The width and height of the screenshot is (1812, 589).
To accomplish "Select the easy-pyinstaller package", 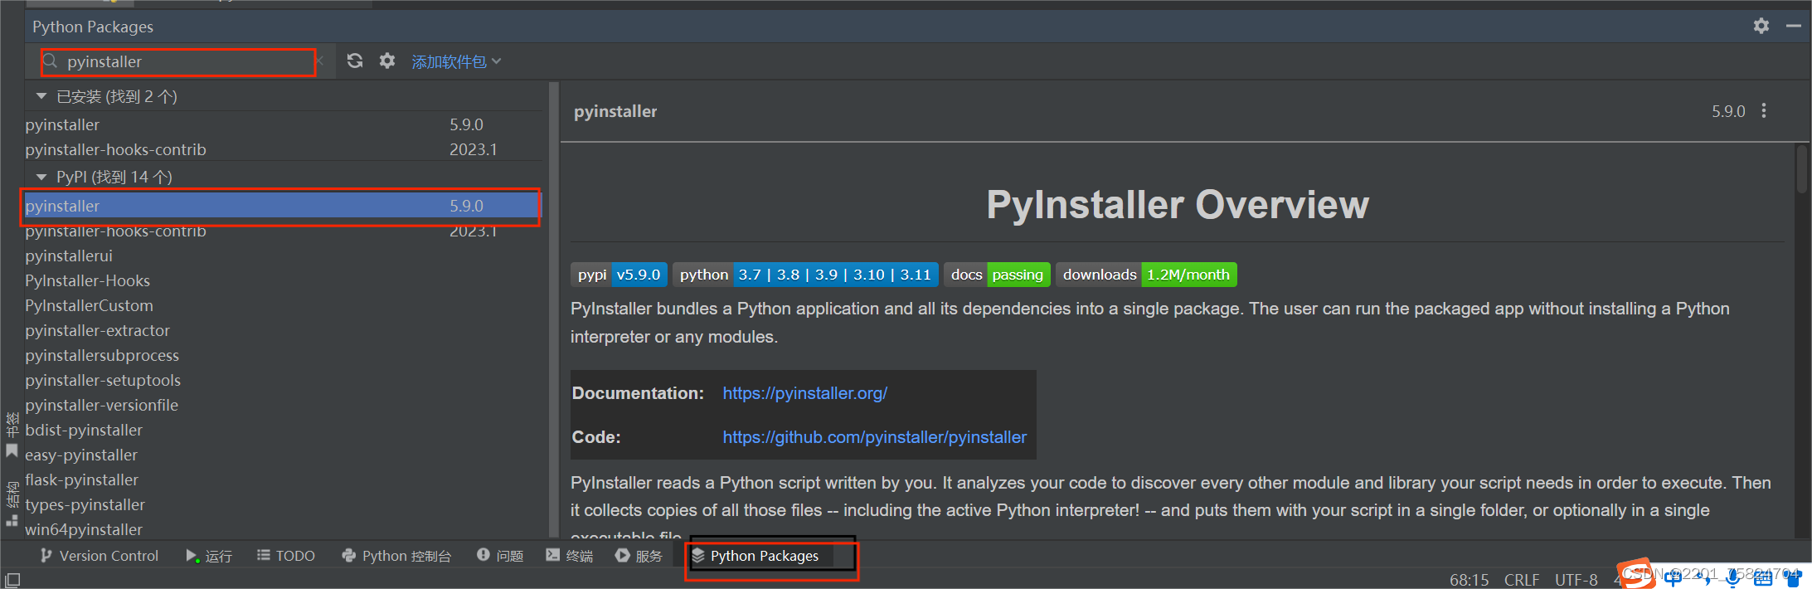I will tap(283, 455).
